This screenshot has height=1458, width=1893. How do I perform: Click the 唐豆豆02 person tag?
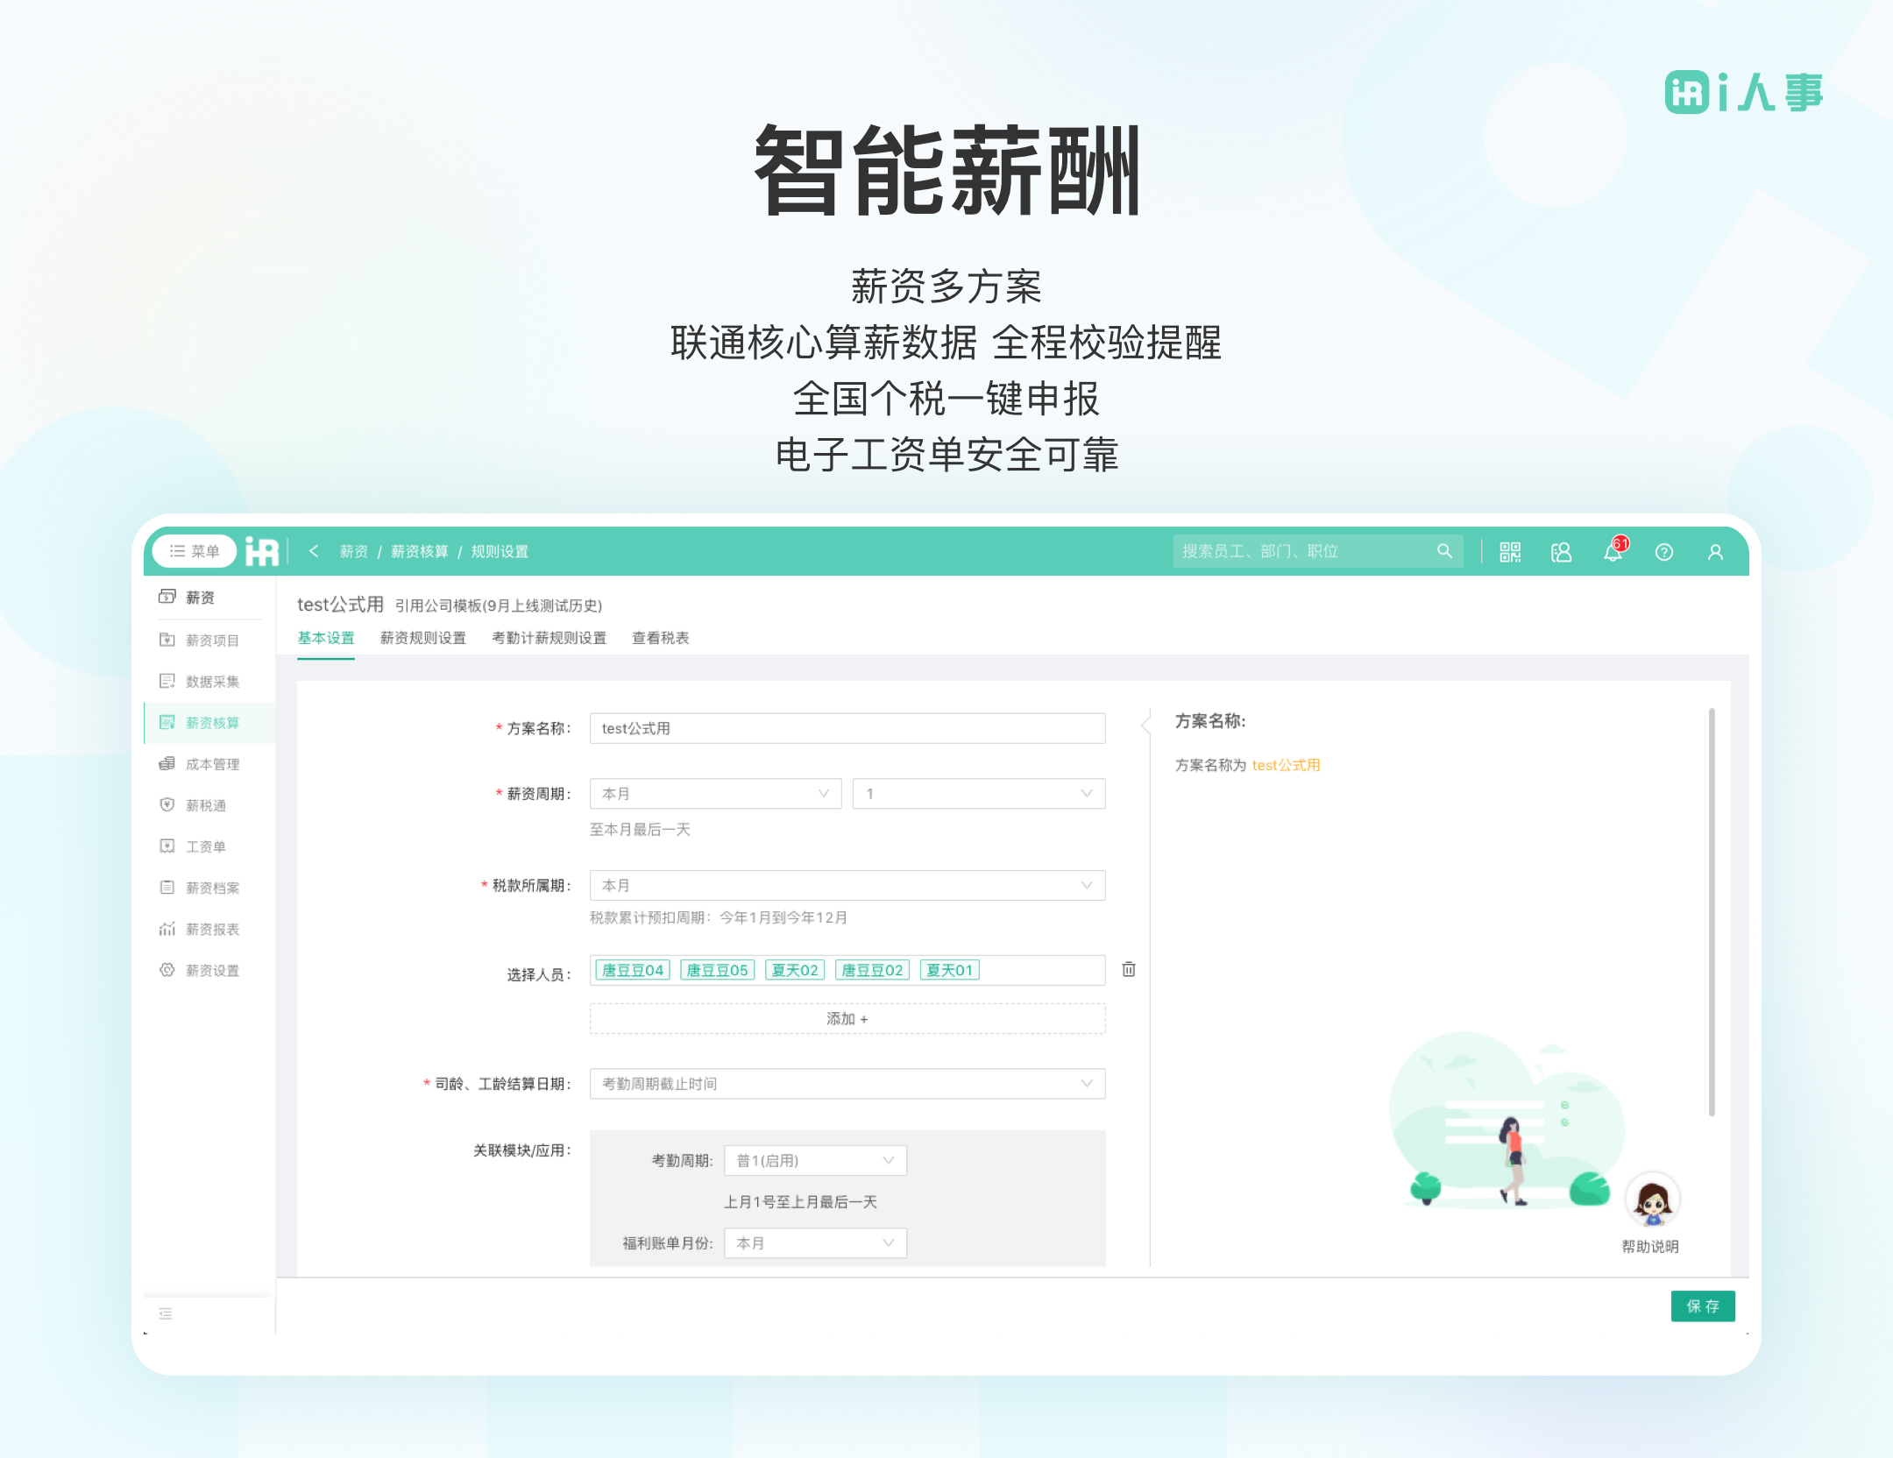[873, 970]
